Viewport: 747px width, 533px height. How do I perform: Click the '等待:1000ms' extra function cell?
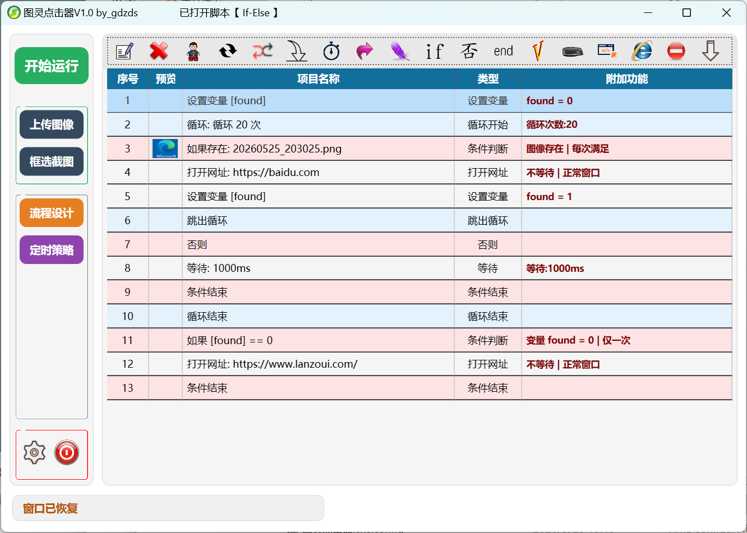click(x=627, y=268)
